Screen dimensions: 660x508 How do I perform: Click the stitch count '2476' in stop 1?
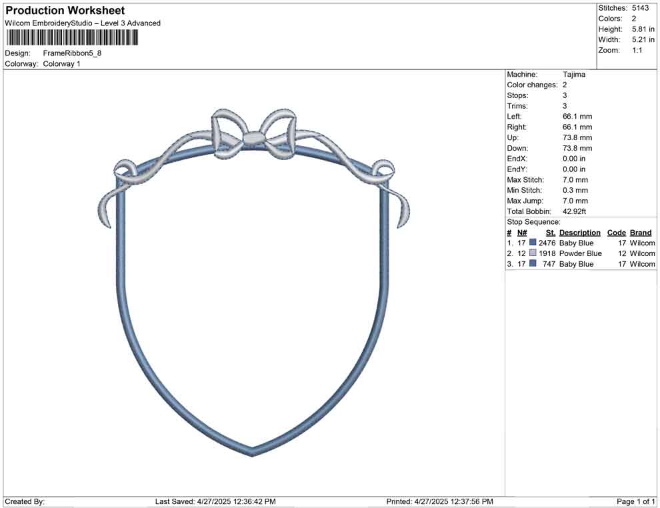pos(547,243)
